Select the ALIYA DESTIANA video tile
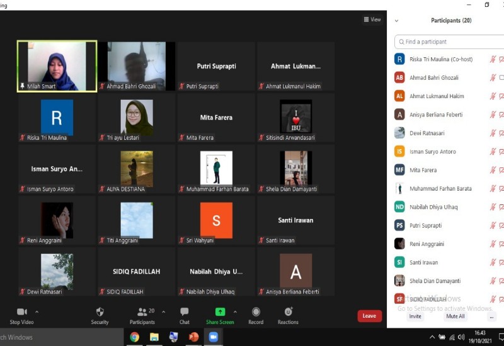 137,169
